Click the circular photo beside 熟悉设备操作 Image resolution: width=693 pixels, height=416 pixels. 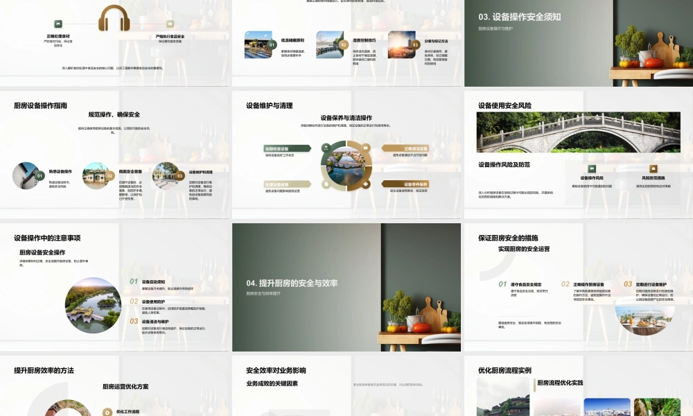pos(26,176)
